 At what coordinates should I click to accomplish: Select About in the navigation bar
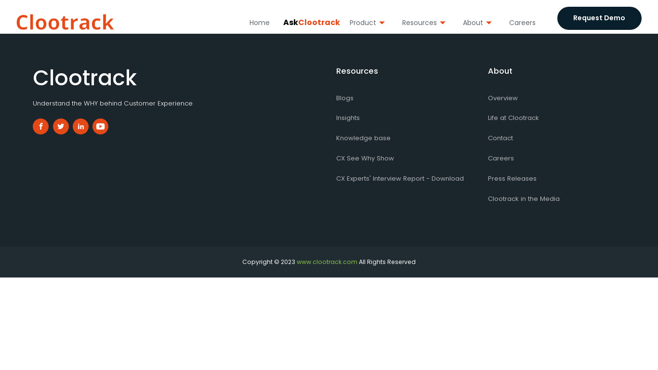coord(473,23)
